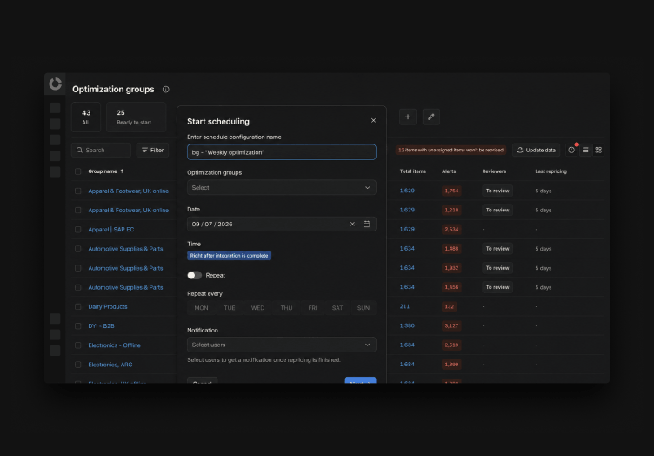Select the 43 All tab

85,117
